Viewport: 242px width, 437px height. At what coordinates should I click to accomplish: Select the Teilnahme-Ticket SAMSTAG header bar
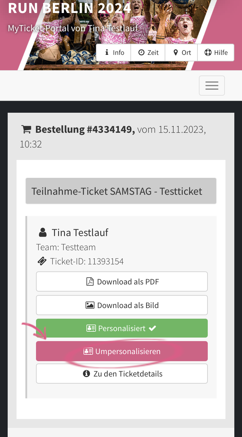[121, 191]
